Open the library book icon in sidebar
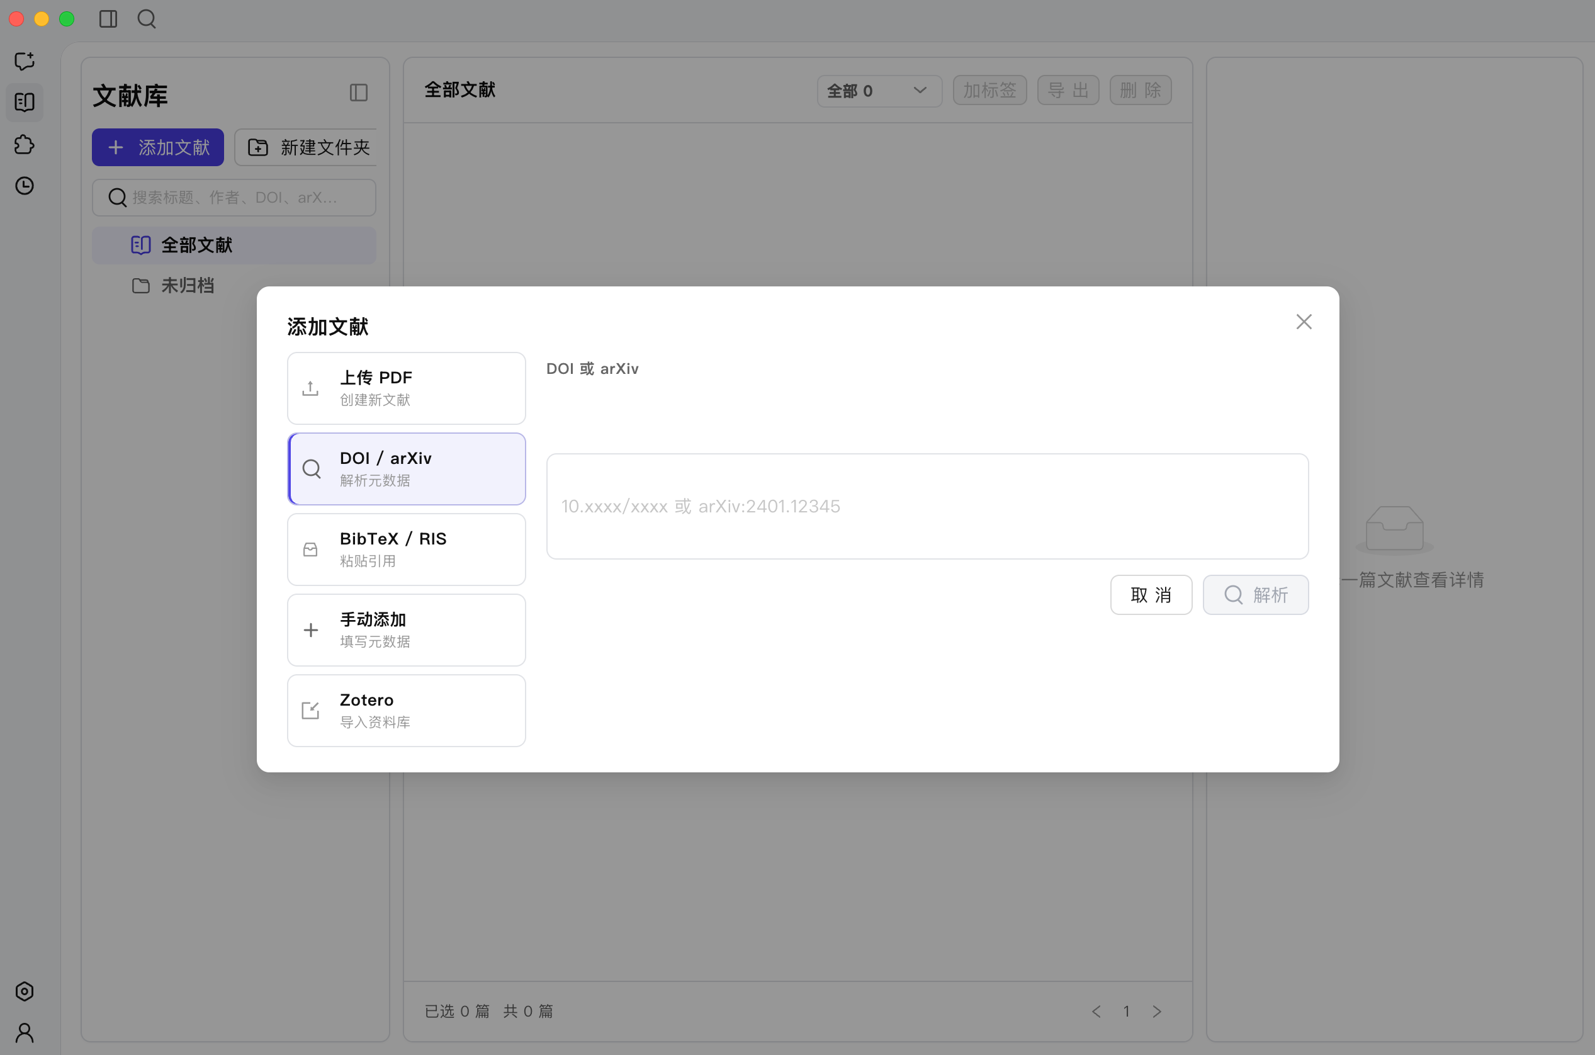 click(x=24, y=102)
